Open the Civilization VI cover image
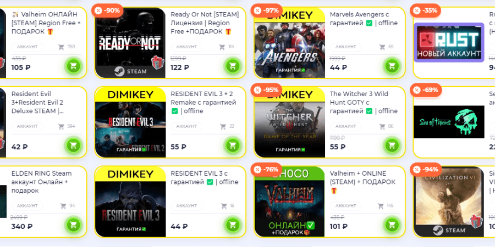495x247 pixels. 449,201
